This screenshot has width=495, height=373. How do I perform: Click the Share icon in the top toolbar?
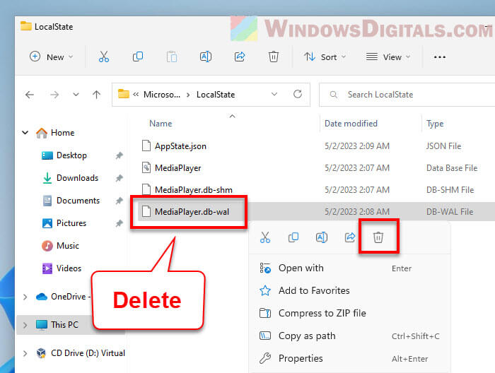[240, 57]
